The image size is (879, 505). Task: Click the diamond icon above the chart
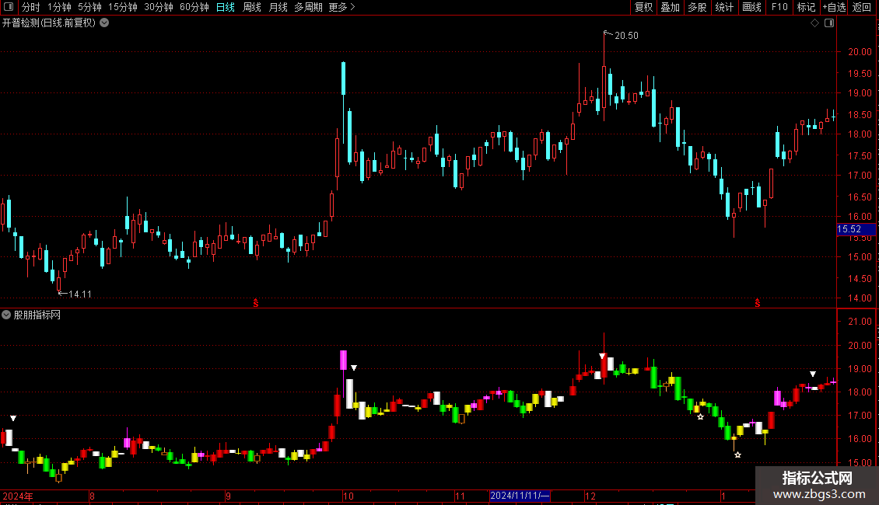815,23
